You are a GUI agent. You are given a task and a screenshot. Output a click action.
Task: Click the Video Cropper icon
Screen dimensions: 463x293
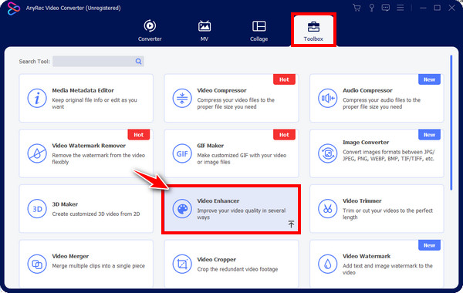click(182, 264)
